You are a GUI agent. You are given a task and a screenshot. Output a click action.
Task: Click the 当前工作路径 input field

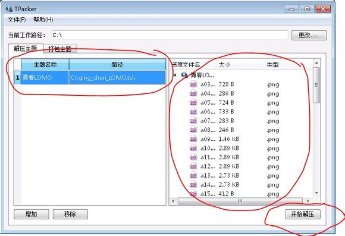click(x=170, y=35)
